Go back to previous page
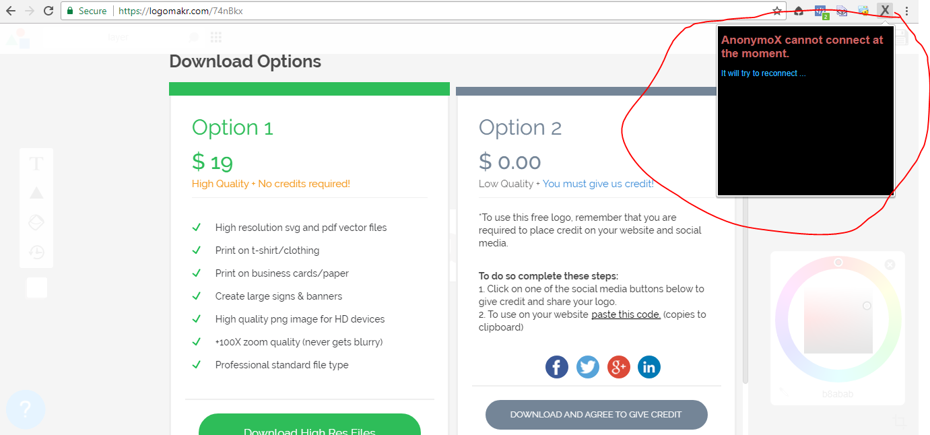 [x=11, y=11]
